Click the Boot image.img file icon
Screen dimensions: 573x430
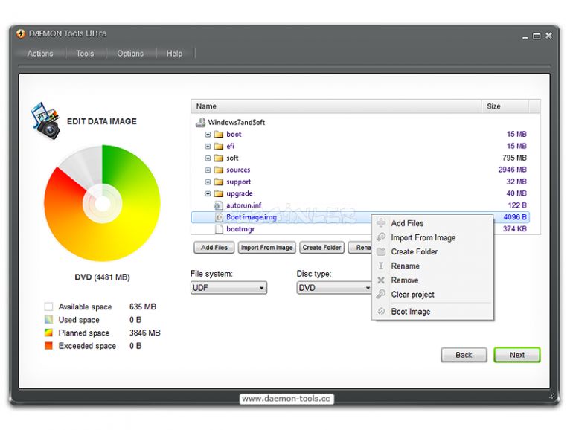pyautogui.click(x=219, y=217)
